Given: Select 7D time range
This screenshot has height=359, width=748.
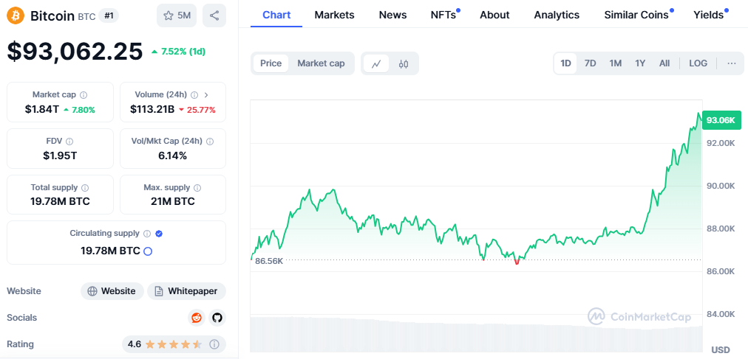Looking at the screenshot, I should pos(591,63).
